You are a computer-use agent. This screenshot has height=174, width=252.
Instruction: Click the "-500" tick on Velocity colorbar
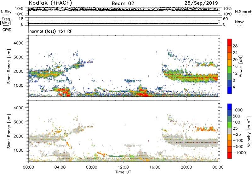coord(238,147)
